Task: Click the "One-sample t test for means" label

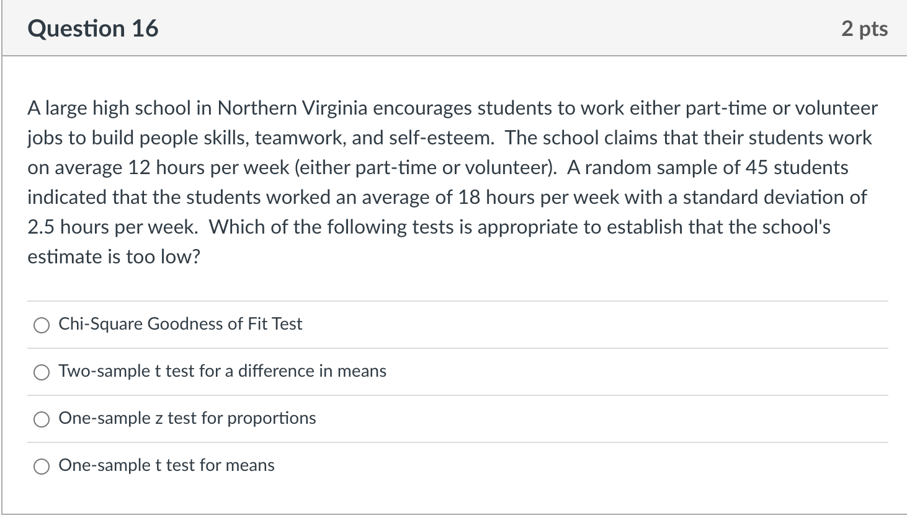Action: click(x=166, y=465)
